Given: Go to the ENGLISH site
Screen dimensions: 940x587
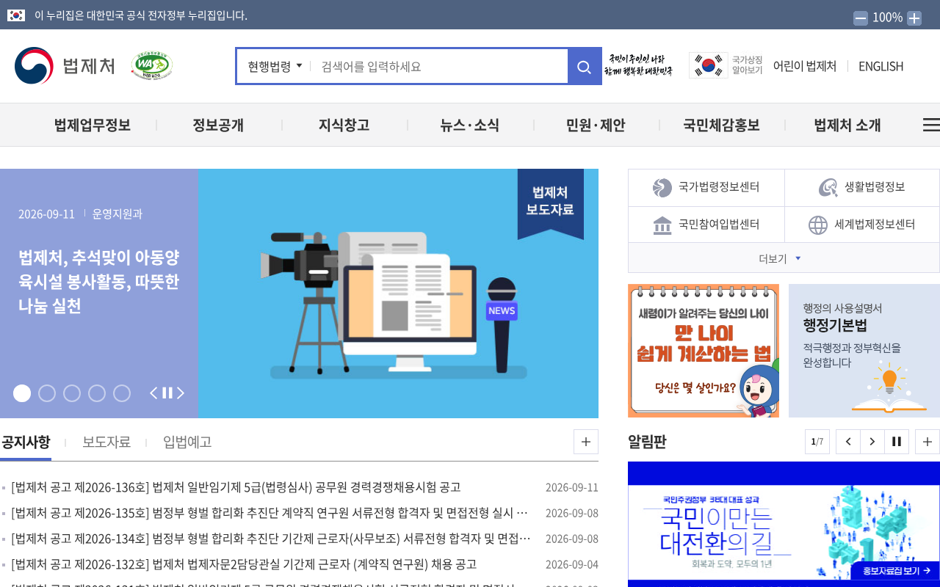Looking at the screenshot, I should (881, 66).
